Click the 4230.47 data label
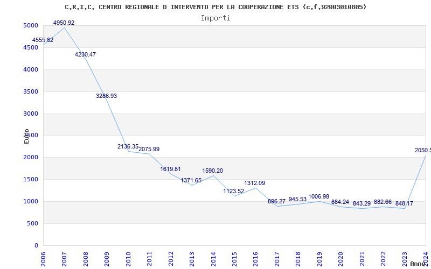Image resolution: width=431 pixels, height=269 pixels. click(85, 54)
